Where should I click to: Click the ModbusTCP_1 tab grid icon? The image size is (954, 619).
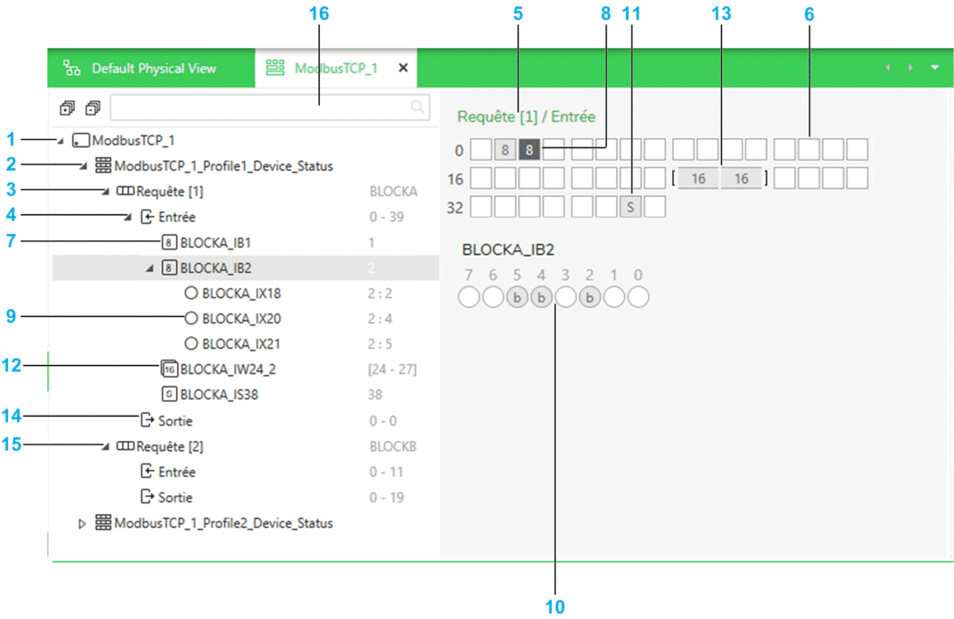coord(275,68)
